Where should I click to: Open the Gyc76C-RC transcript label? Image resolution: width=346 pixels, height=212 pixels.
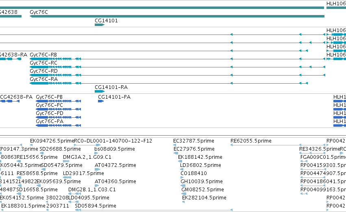pyautogui.click(x=44, y=63)
